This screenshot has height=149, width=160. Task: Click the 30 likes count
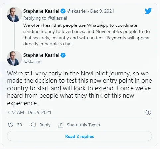point(19,125)
